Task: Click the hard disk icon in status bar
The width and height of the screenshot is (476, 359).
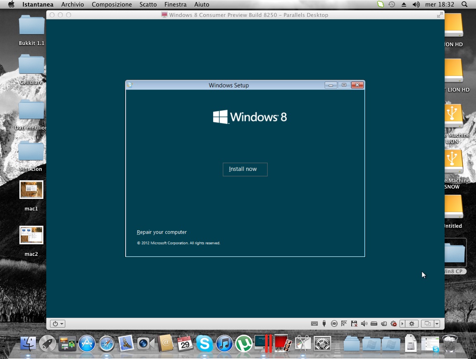Action: [x=374, y=324]
